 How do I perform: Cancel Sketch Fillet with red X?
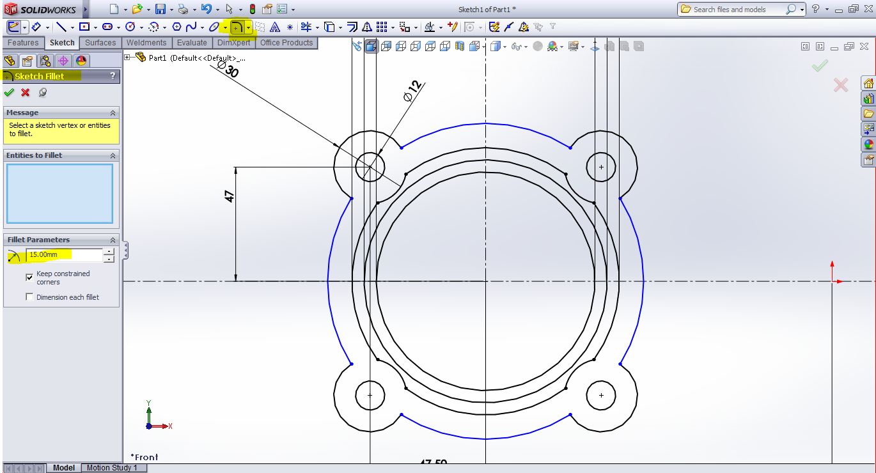coord(26,93)
